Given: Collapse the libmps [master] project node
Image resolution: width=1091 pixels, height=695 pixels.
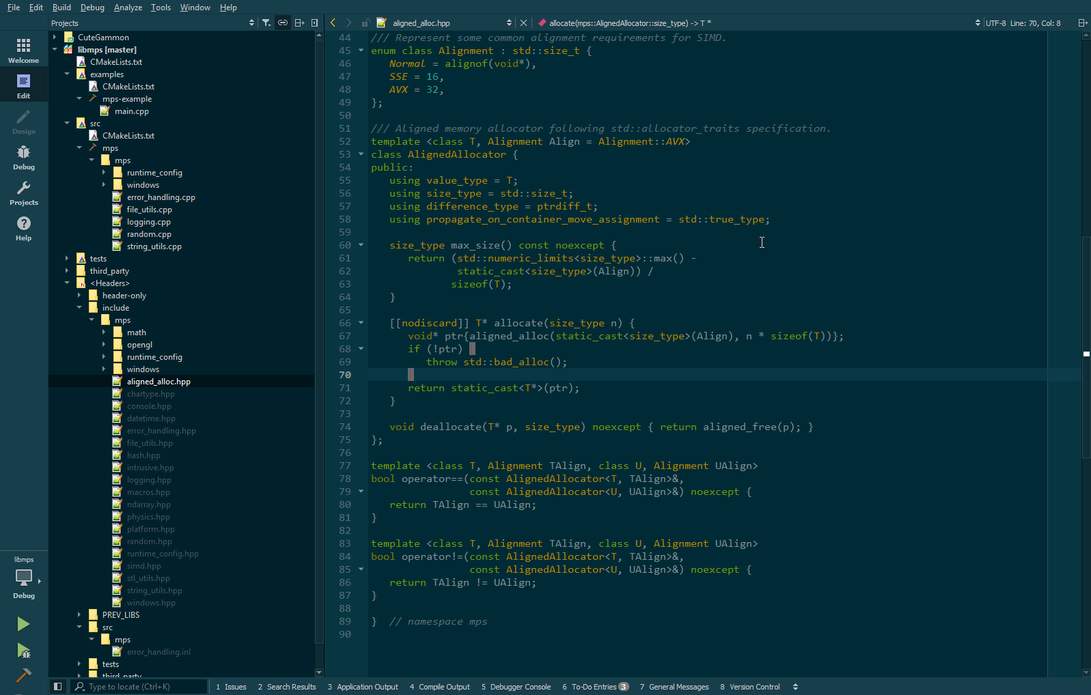Looking at the screenshot, I should [x=55, y=50].
